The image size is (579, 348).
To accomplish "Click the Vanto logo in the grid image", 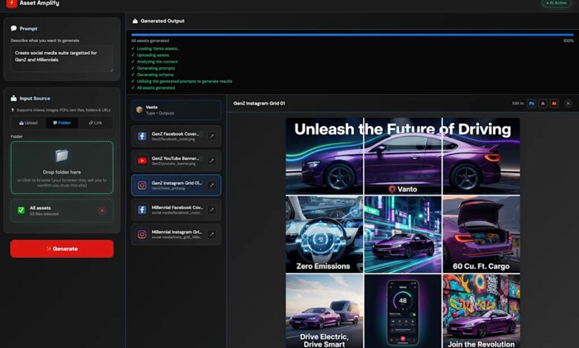I will point(402,190).
